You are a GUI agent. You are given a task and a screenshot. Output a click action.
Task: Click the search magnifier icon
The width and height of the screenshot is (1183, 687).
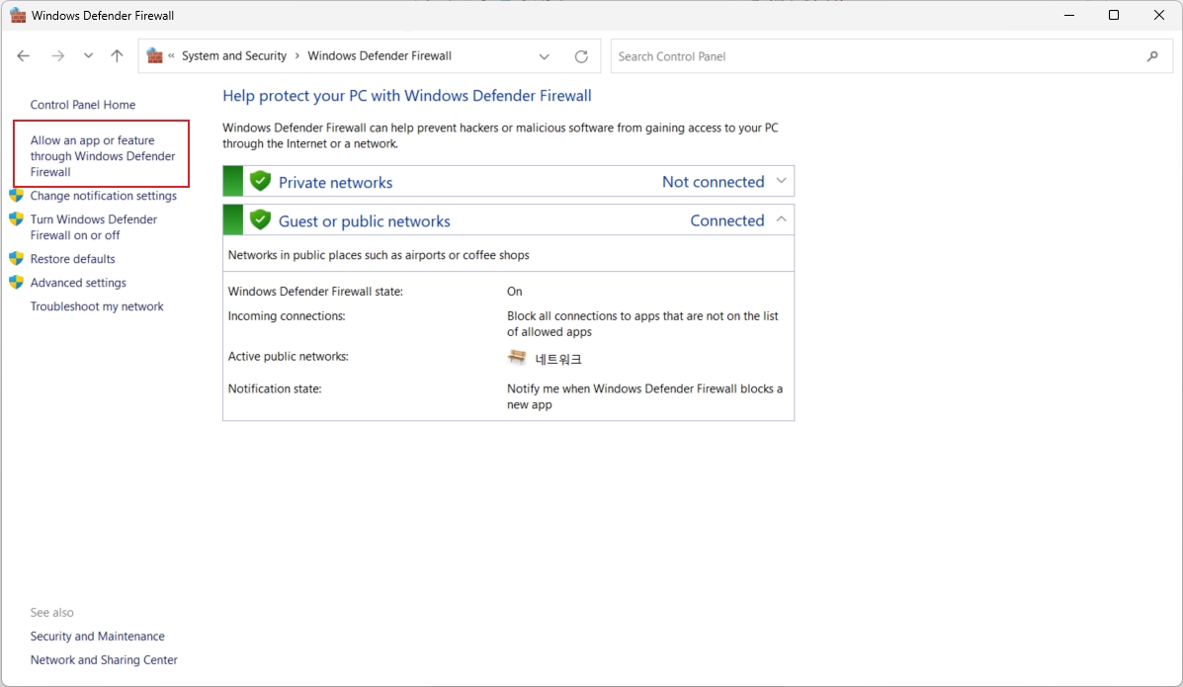1152,56
